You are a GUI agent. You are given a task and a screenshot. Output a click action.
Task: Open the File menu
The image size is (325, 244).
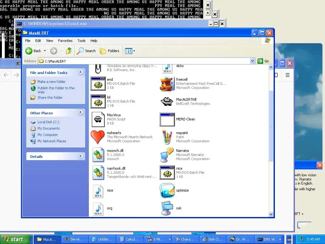tap(28, 41)
